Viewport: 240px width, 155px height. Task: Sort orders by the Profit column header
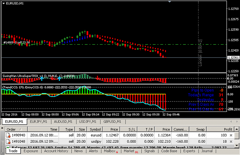(220, 129)
